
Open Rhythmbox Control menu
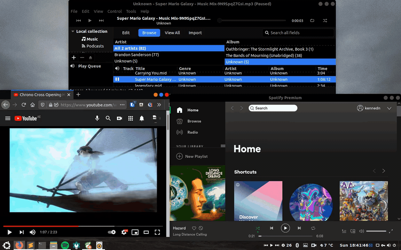tap(114, 11)
